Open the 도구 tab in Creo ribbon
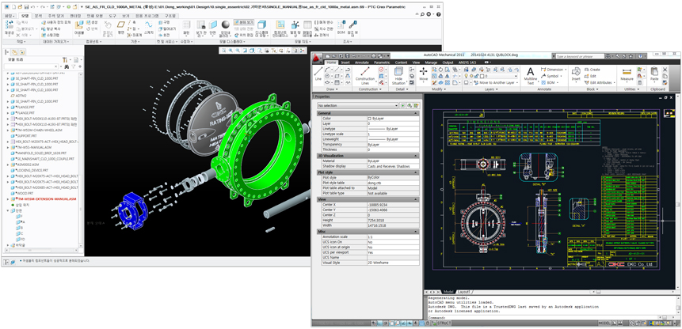The width and height of the screenshot is (682, 329). [112, 15]
